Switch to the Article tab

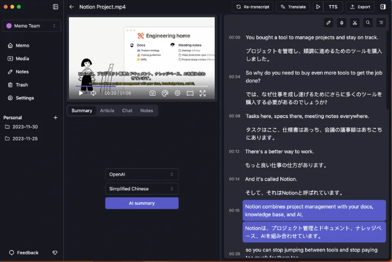tap(107, 111)
